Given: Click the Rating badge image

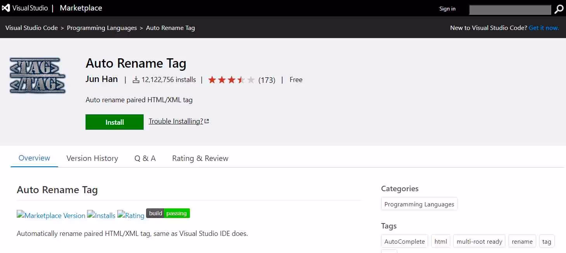Looking at the screenshot, I should click(x=131, y=215).
